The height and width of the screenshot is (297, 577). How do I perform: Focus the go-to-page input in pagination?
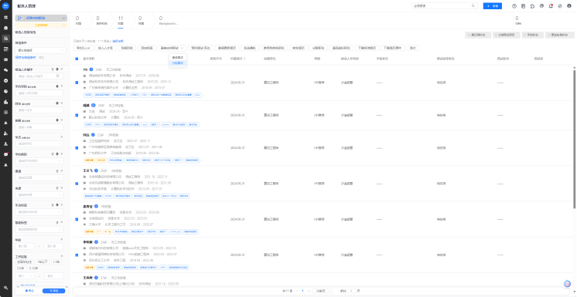(352, 291)
